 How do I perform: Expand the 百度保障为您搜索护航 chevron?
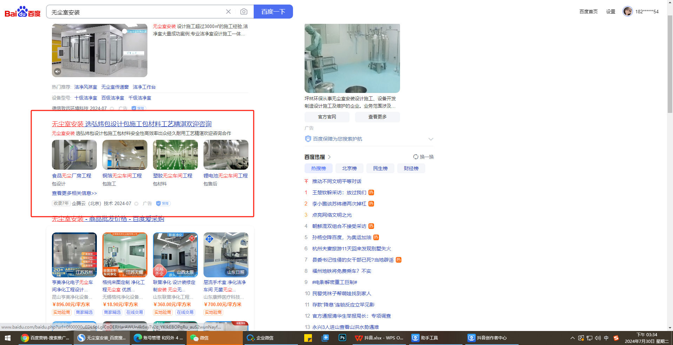coord(431,139)
